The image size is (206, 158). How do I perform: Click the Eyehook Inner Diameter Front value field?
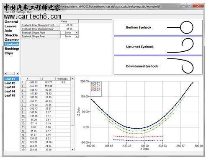69,25
